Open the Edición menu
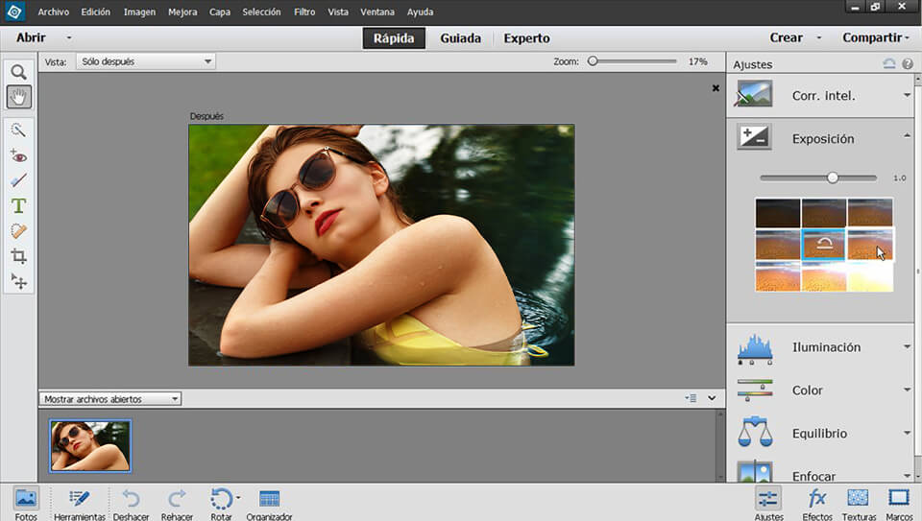The height and width of the screenshot is (521, 922). click(x=96, y=12)
